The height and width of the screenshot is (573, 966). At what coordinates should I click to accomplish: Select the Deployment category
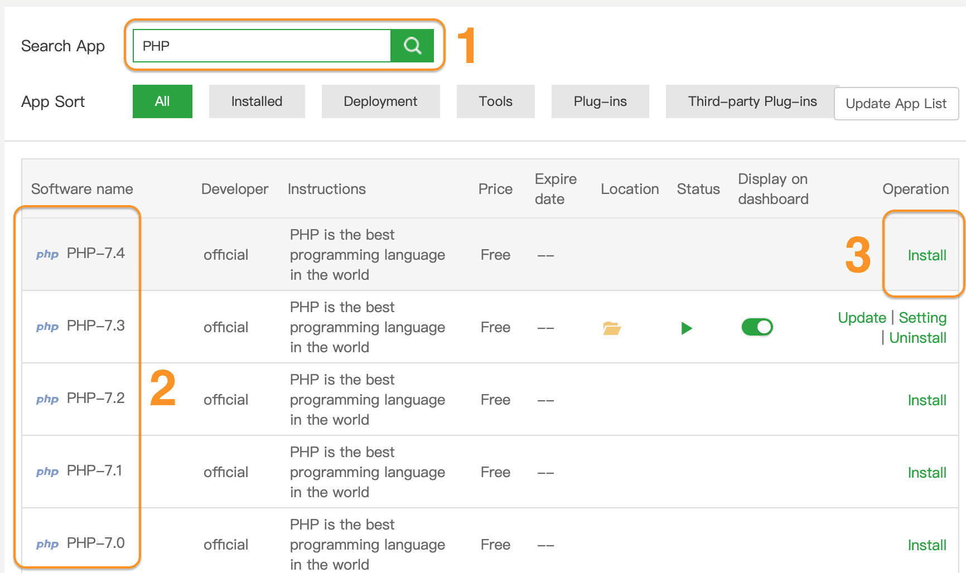(x=380, y=101)
